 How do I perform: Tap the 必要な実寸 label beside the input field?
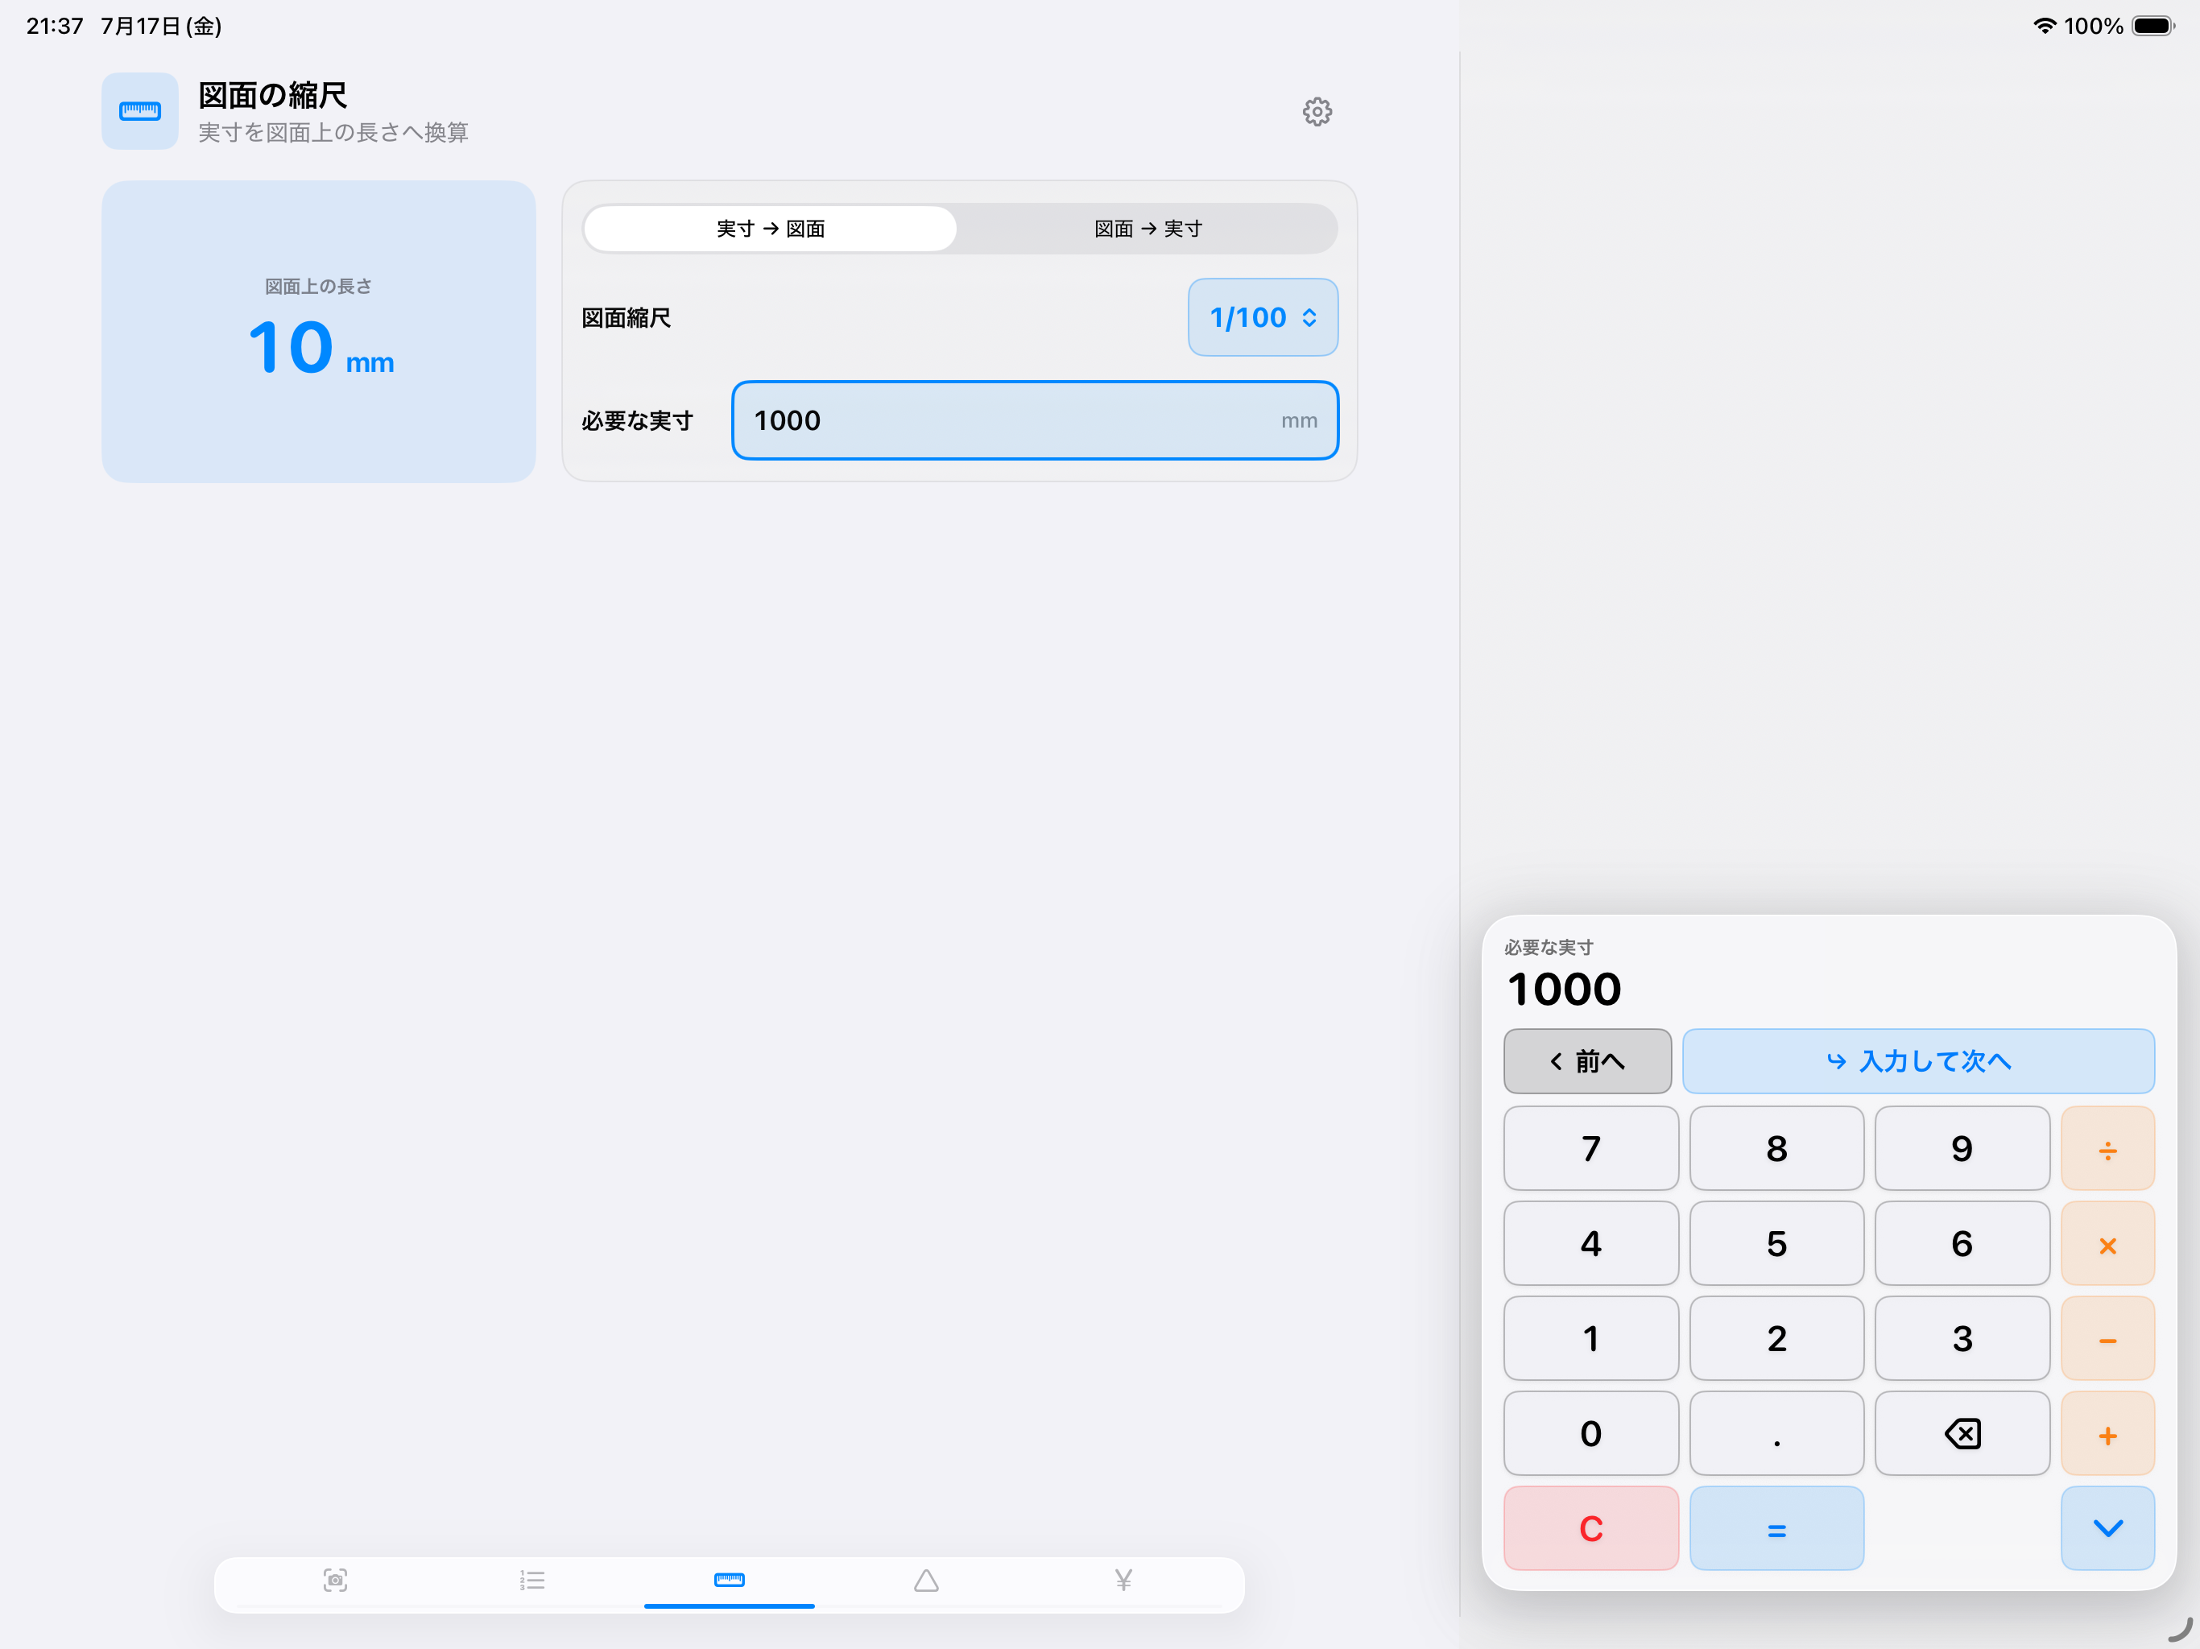click(638, 422)
